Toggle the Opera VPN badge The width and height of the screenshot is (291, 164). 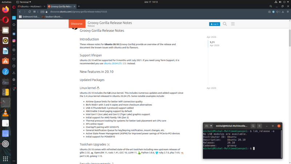(42, 12)
